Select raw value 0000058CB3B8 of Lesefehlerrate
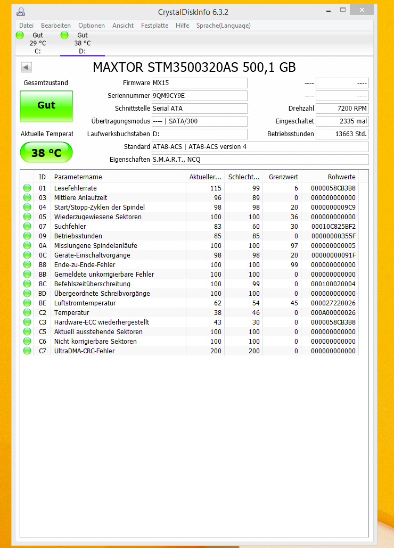This screenshot has height=548, width=394. [333, 188]
